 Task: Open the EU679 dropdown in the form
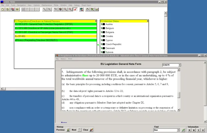[180, 65]
